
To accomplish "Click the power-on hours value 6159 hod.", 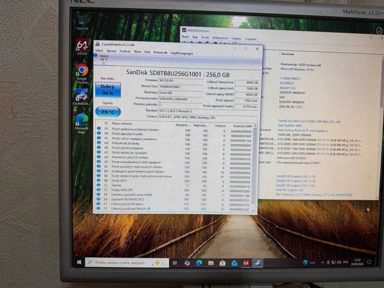I will [246, 107].
